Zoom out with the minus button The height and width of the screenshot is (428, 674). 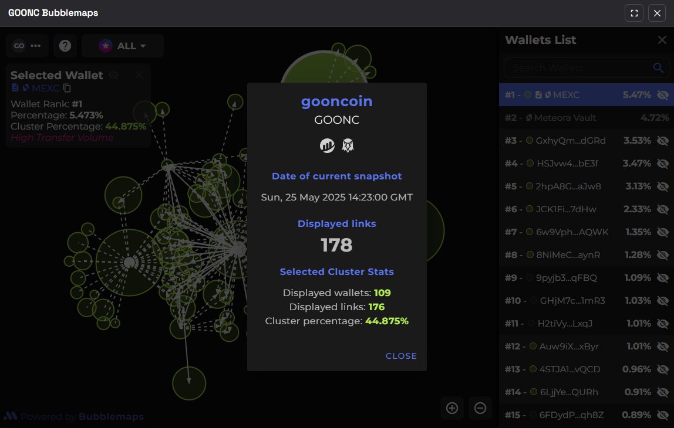pyautogui.click(x=480, y=408)
